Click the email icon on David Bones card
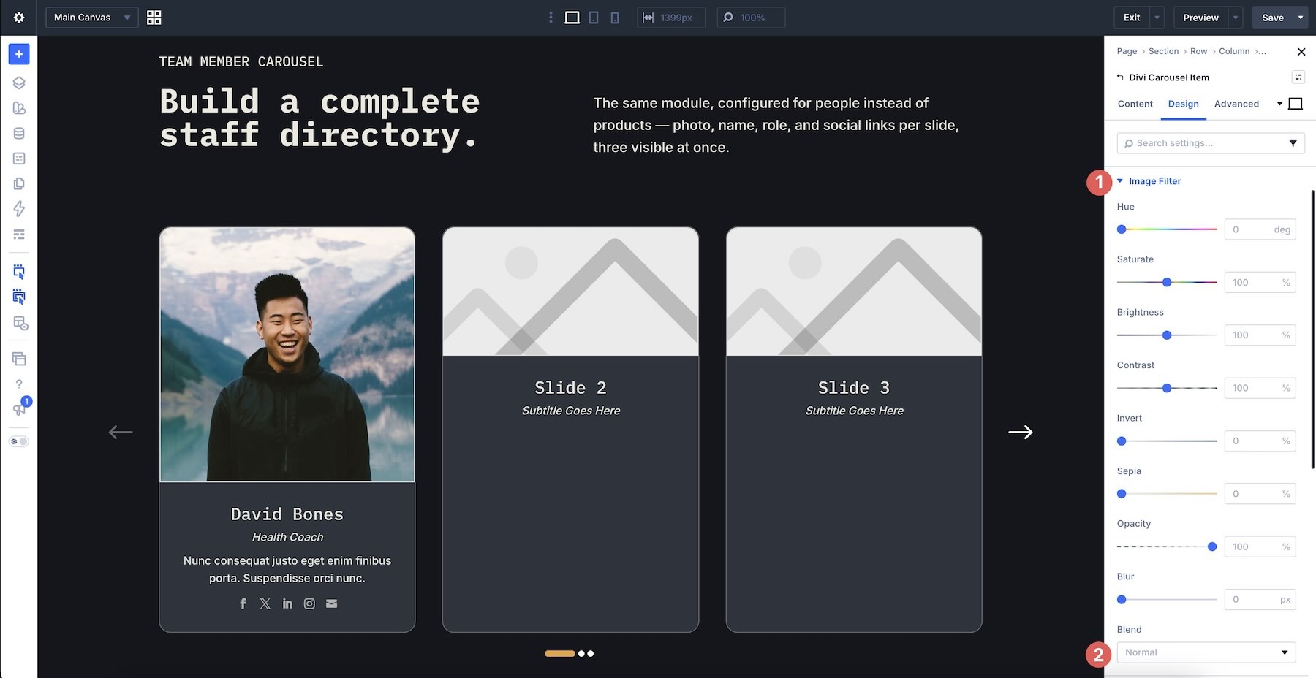 (331, 603)
